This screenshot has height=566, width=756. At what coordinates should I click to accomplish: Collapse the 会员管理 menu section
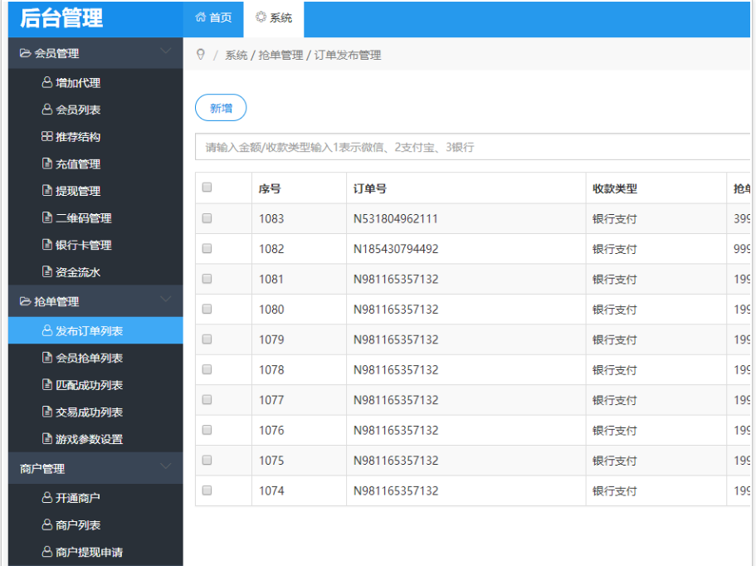coord(165,52)
